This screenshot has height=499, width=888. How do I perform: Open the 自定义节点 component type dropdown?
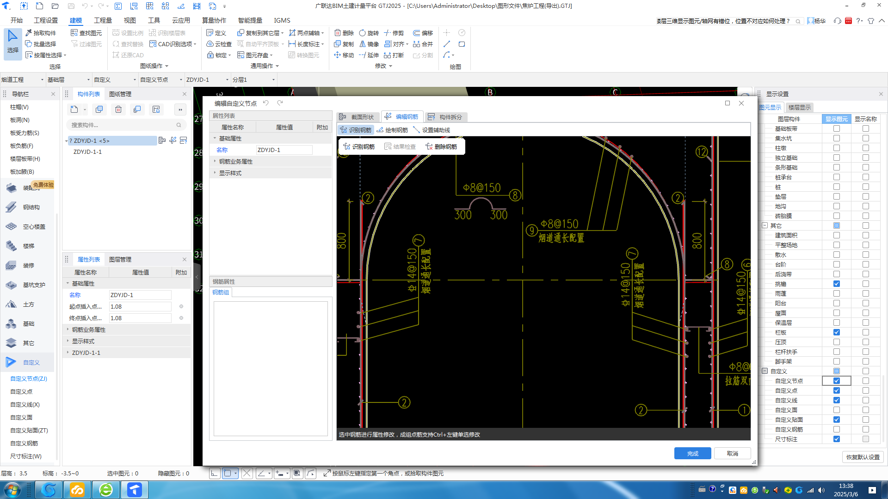coord(161,79)
